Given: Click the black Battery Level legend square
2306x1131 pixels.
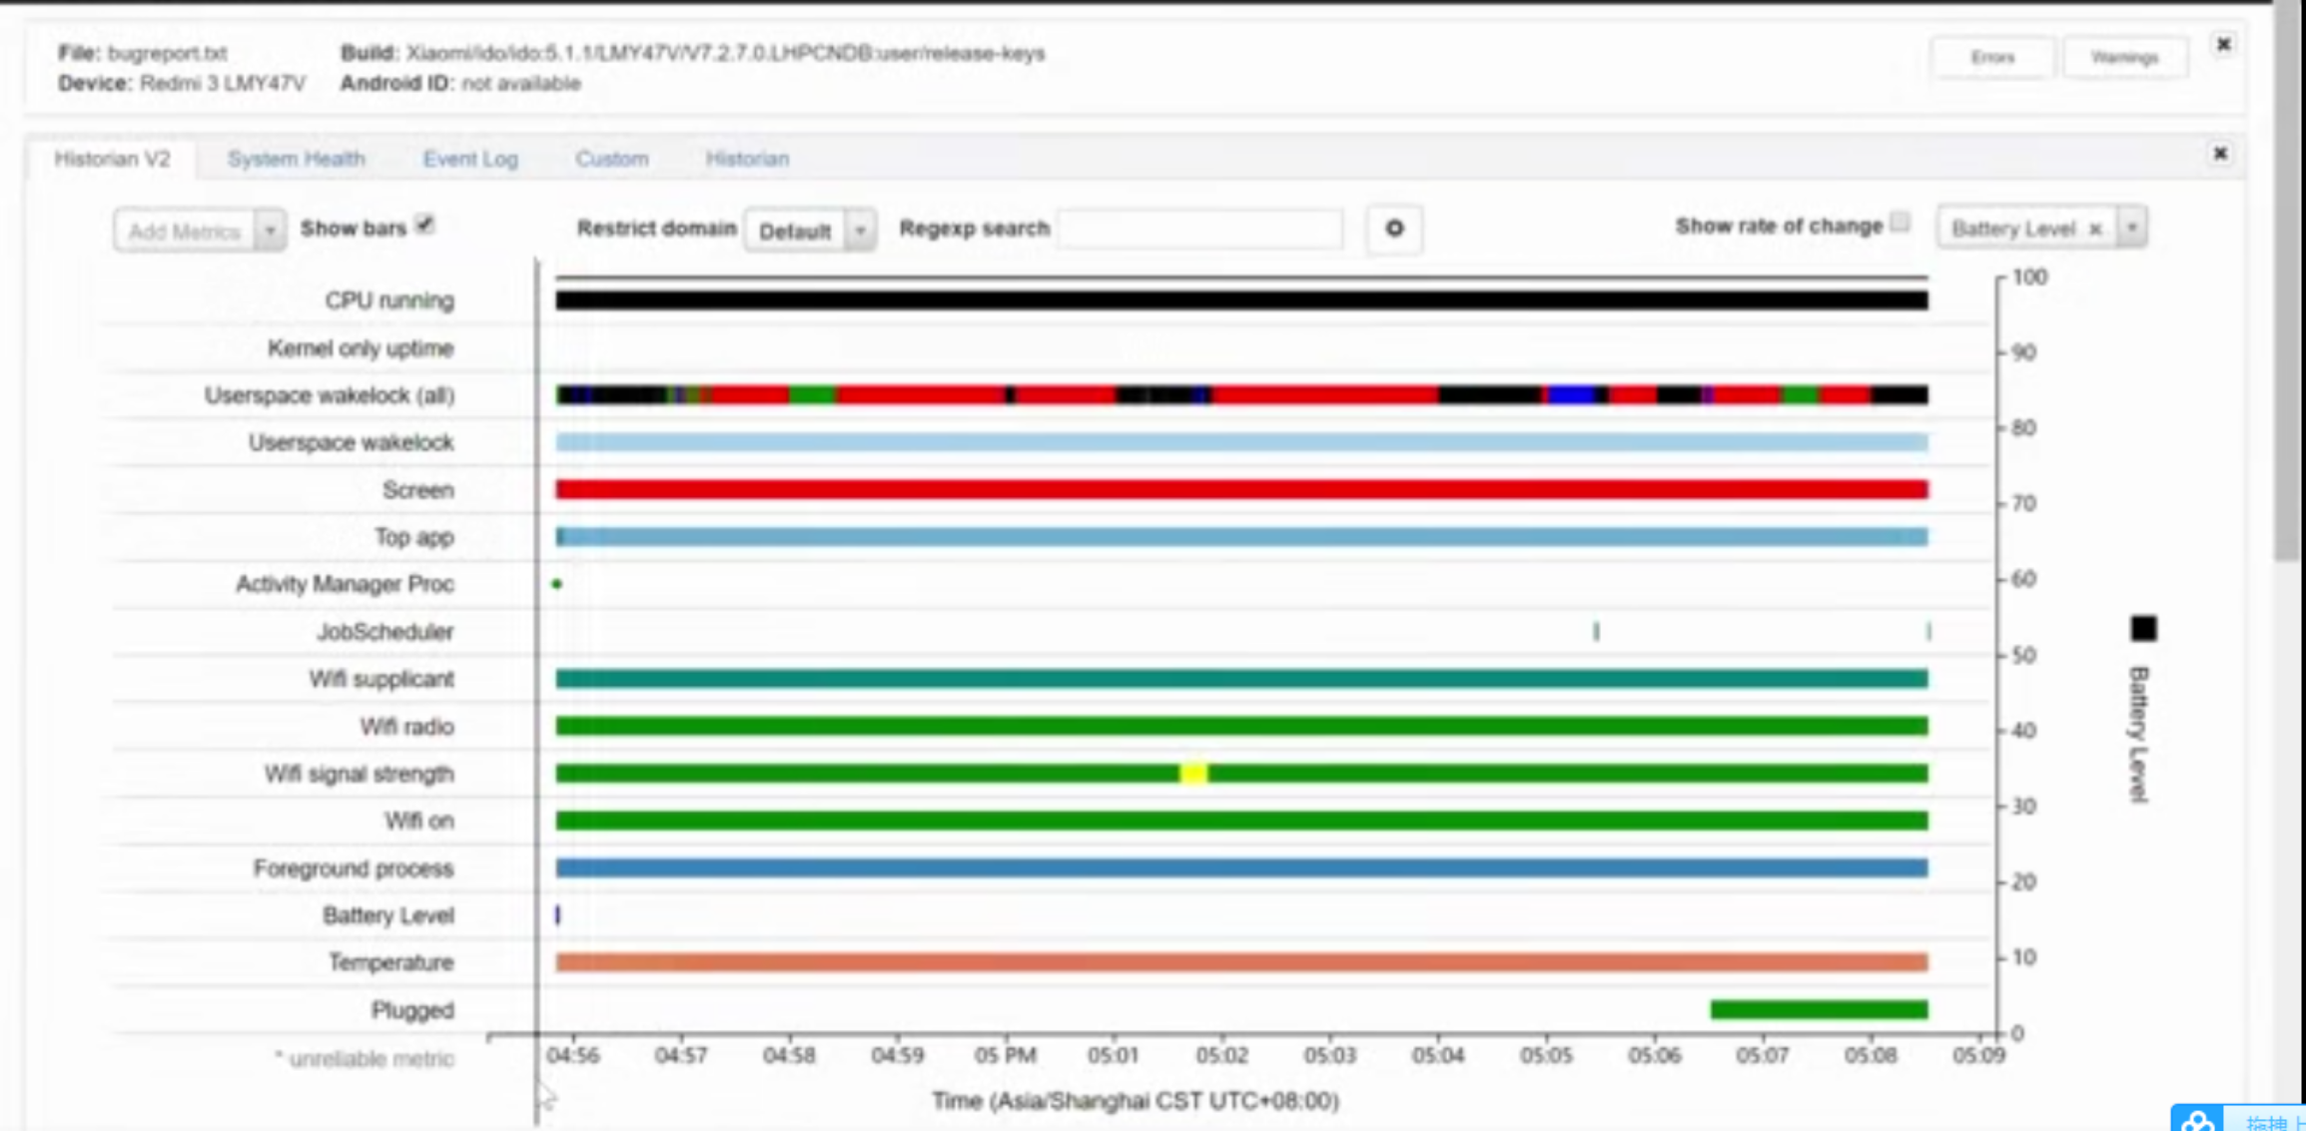Looking at the screenshot, I should [2143, 628].
